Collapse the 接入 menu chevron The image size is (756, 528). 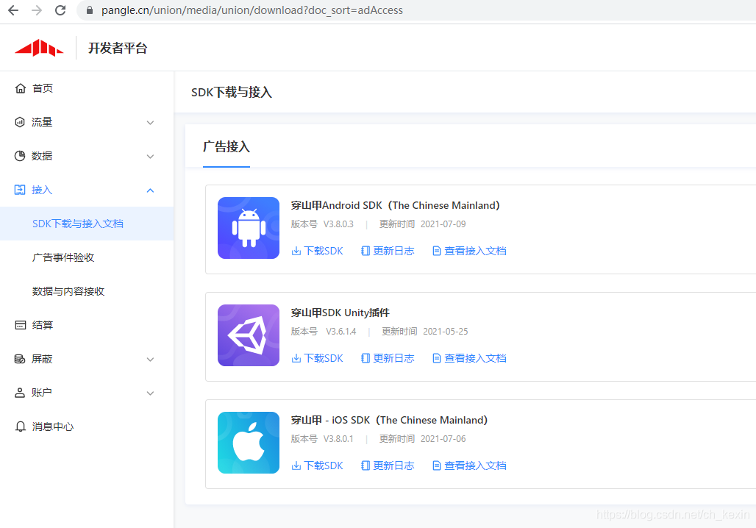(151, 190)
